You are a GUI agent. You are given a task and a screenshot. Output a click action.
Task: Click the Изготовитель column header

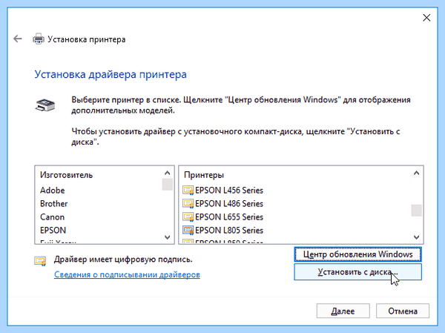67,175
